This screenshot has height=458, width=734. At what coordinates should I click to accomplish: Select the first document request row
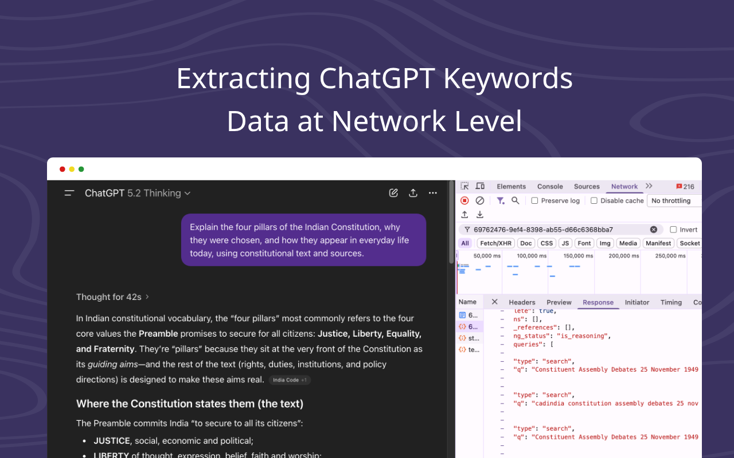(x=469, y=315)
